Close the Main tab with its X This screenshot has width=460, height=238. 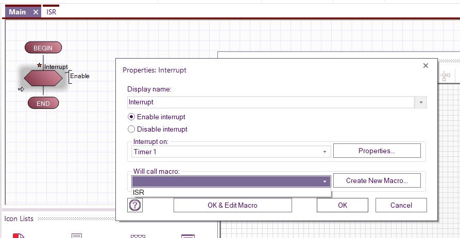point(36,12)
